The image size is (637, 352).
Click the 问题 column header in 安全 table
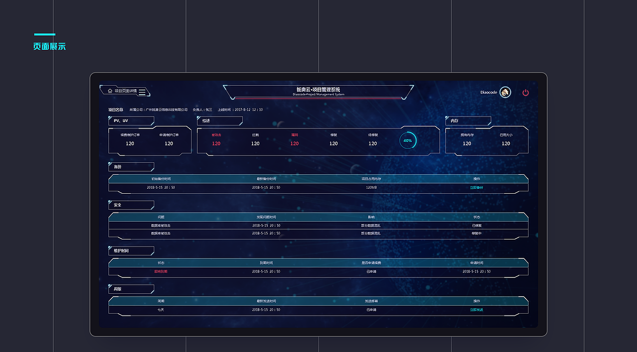161,217
